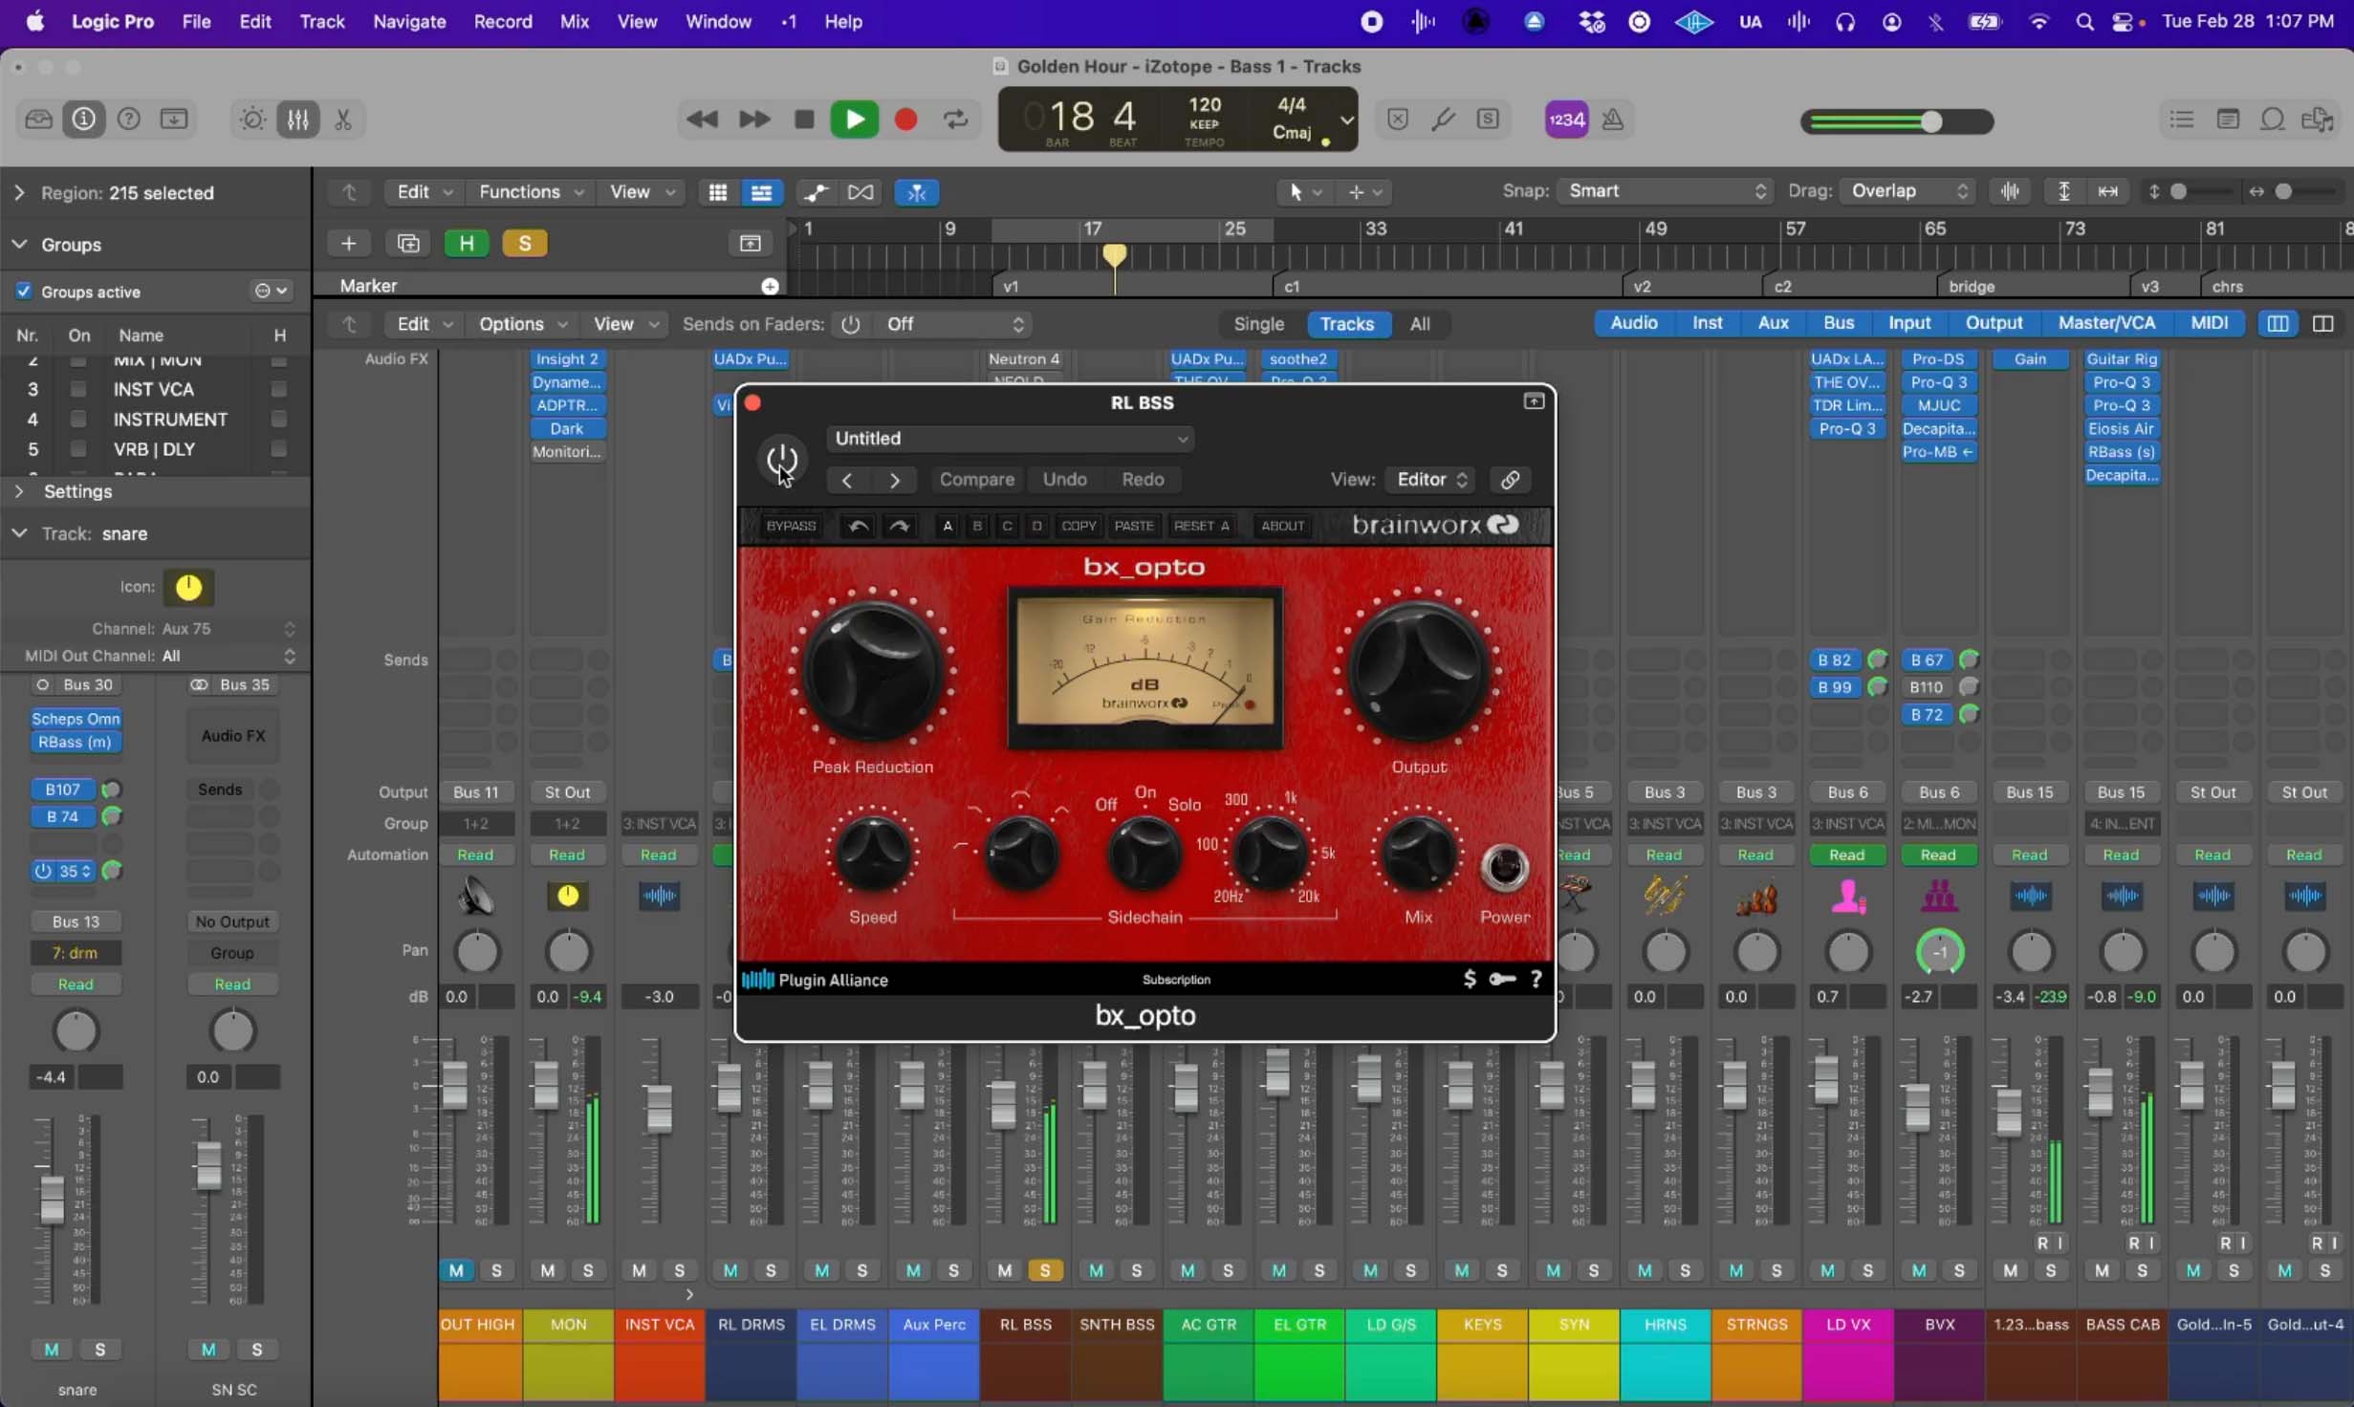Expand the Region 215 selected section
The image size is (2354, 1407).
(x=19, y=193)
